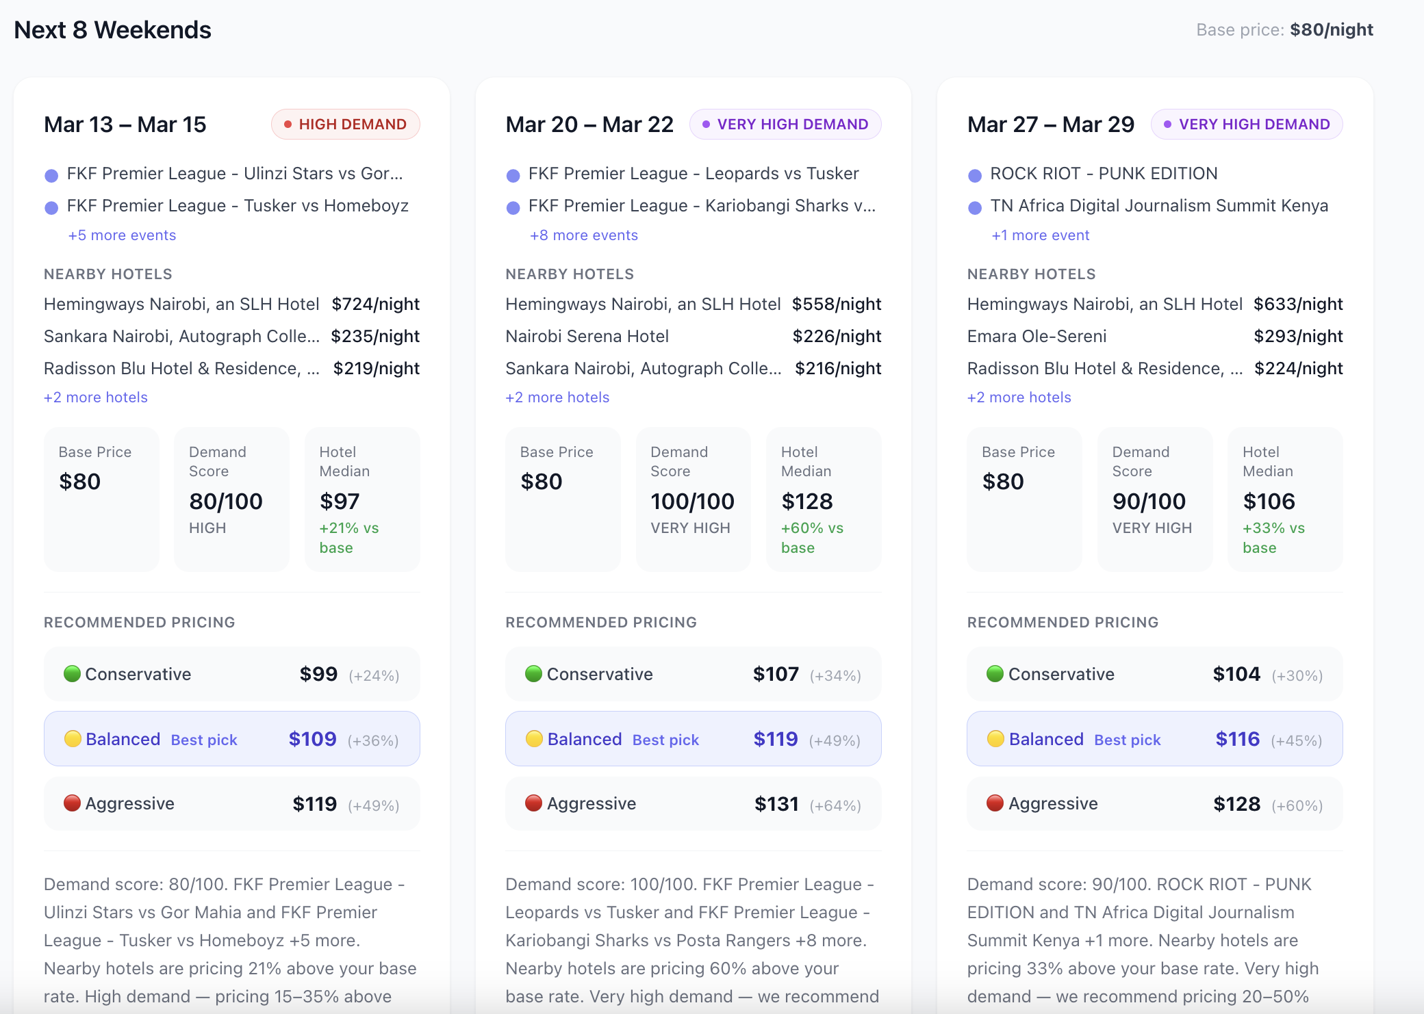Screen dimensions: 1424x1014
Task: Select Aggressive $131 pricing option
Action: (x=693, y=803)
